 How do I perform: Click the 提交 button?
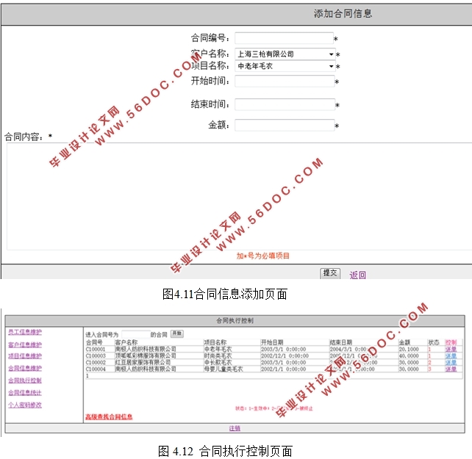pos(330,273)
